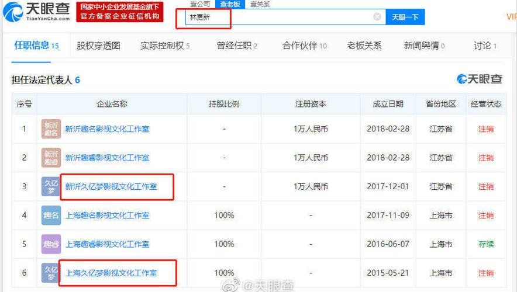Image resolution: width=517 pixels, height=292 pixels.
Task: Open the 曾经任职 tab
Action: point(237,46)
